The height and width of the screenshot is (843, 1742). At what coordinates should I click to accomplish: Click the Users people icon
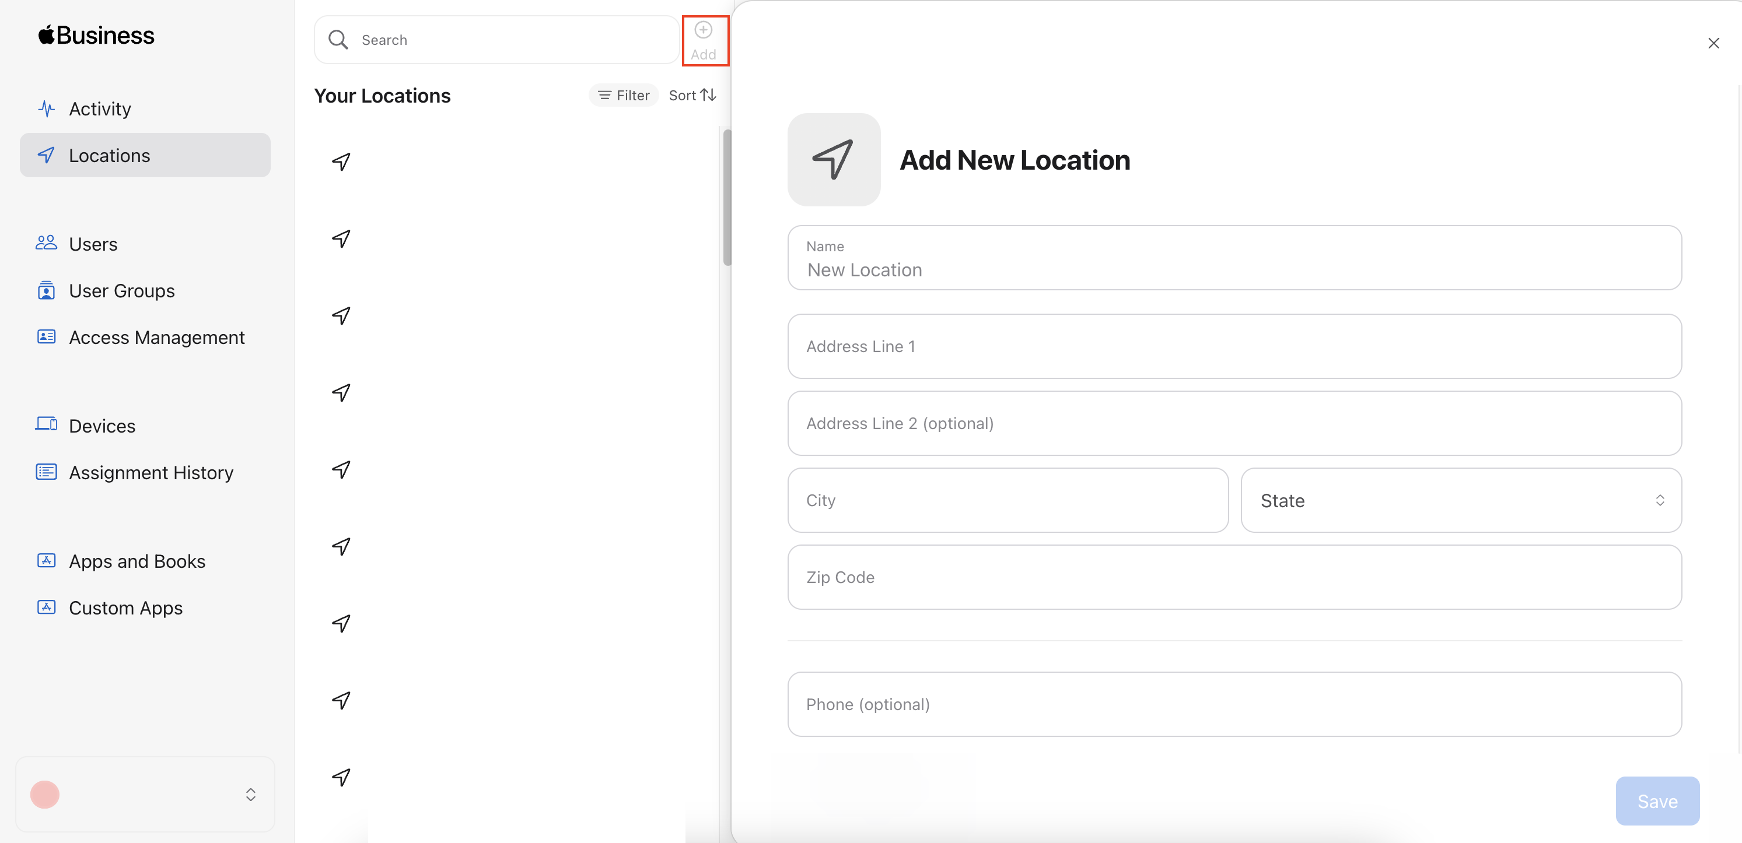coord(46,243)
